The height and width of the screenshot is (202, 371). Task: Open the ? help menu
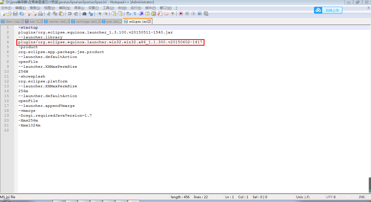coord(176,8)
